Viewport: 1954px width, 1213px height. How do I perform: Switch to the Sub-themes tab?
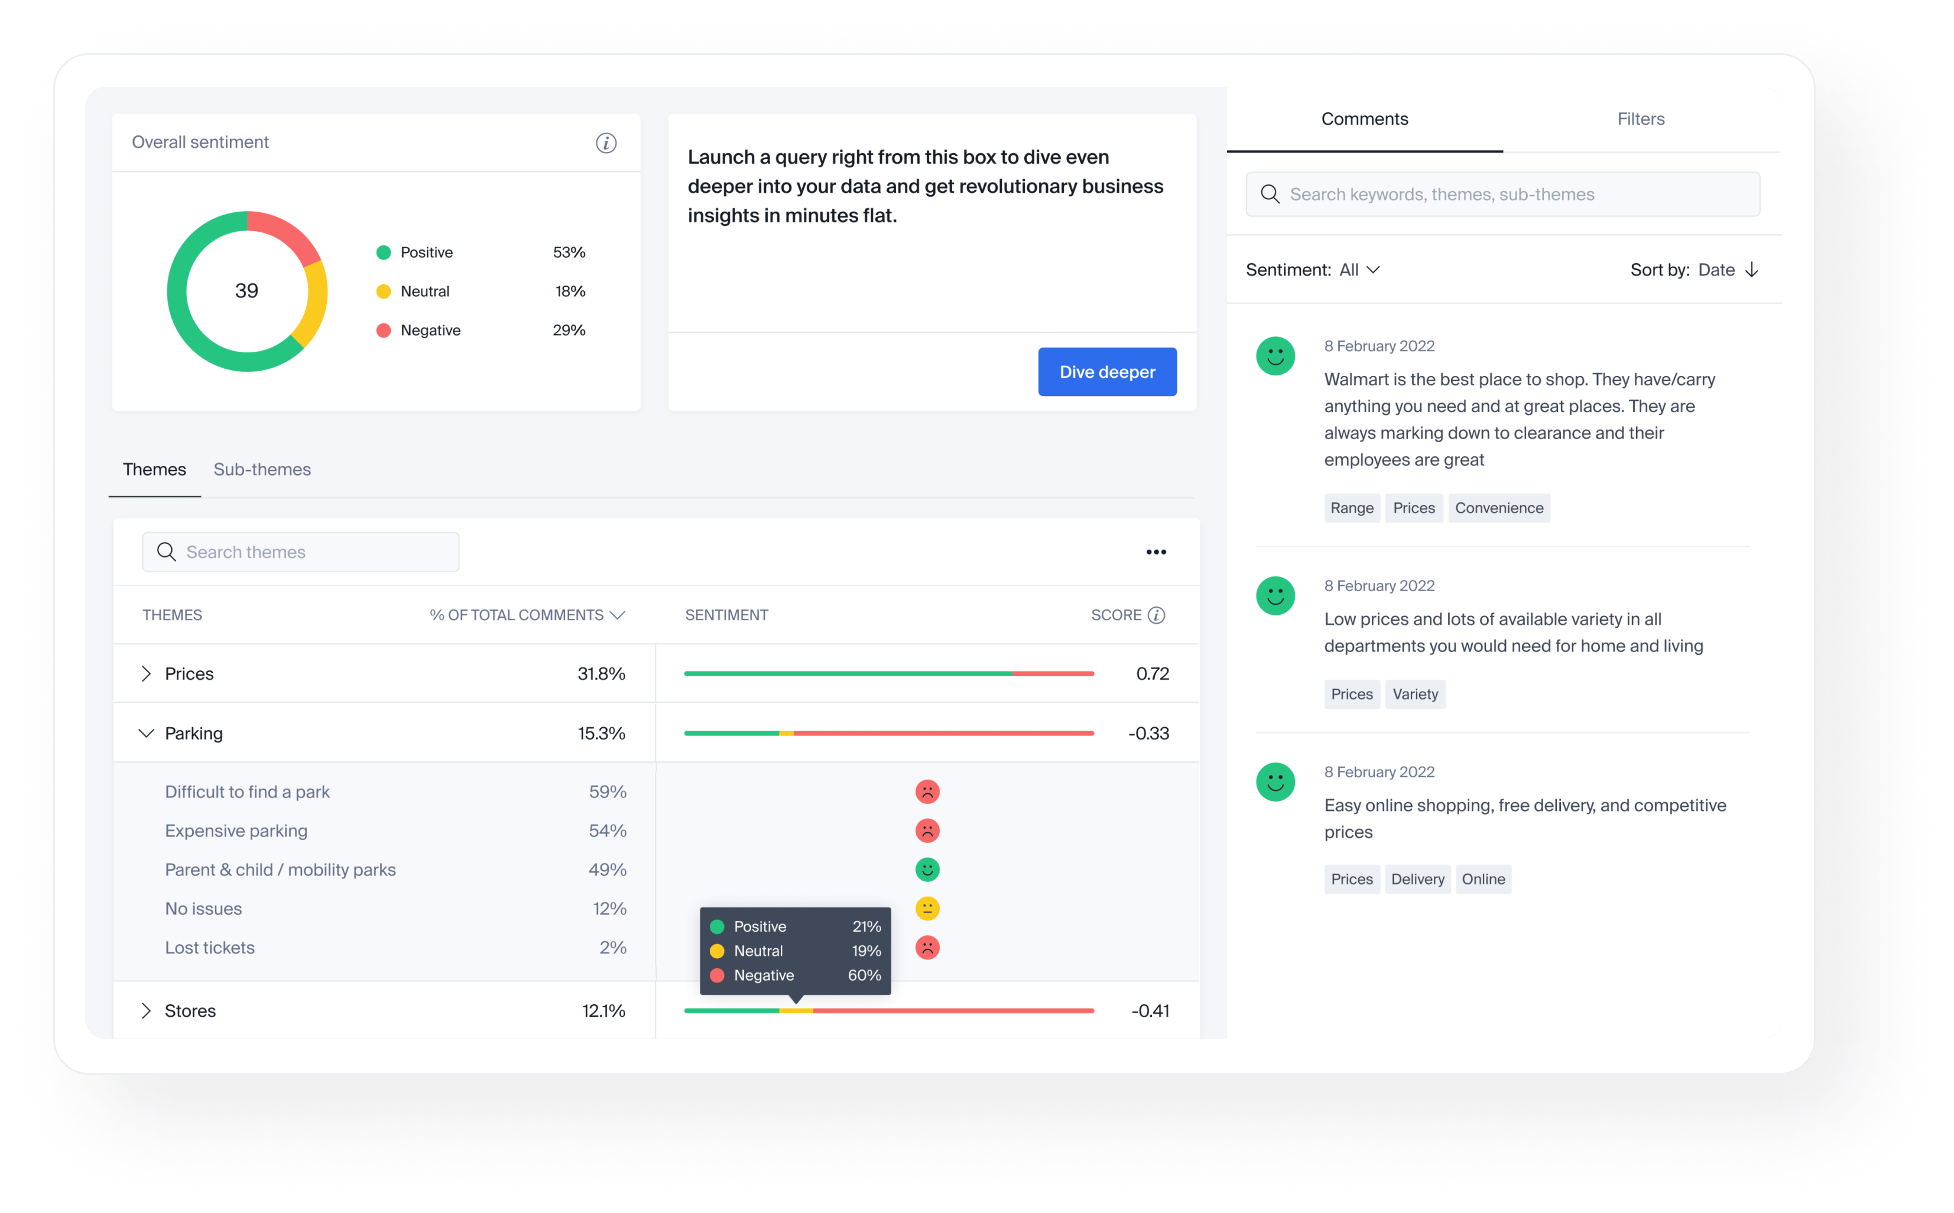pyautogui.click(x=261, y=469)
